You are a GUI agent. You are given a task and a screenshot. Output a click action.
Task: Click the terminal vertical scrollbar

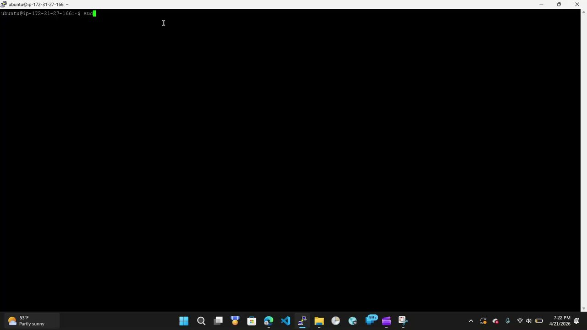583,160
